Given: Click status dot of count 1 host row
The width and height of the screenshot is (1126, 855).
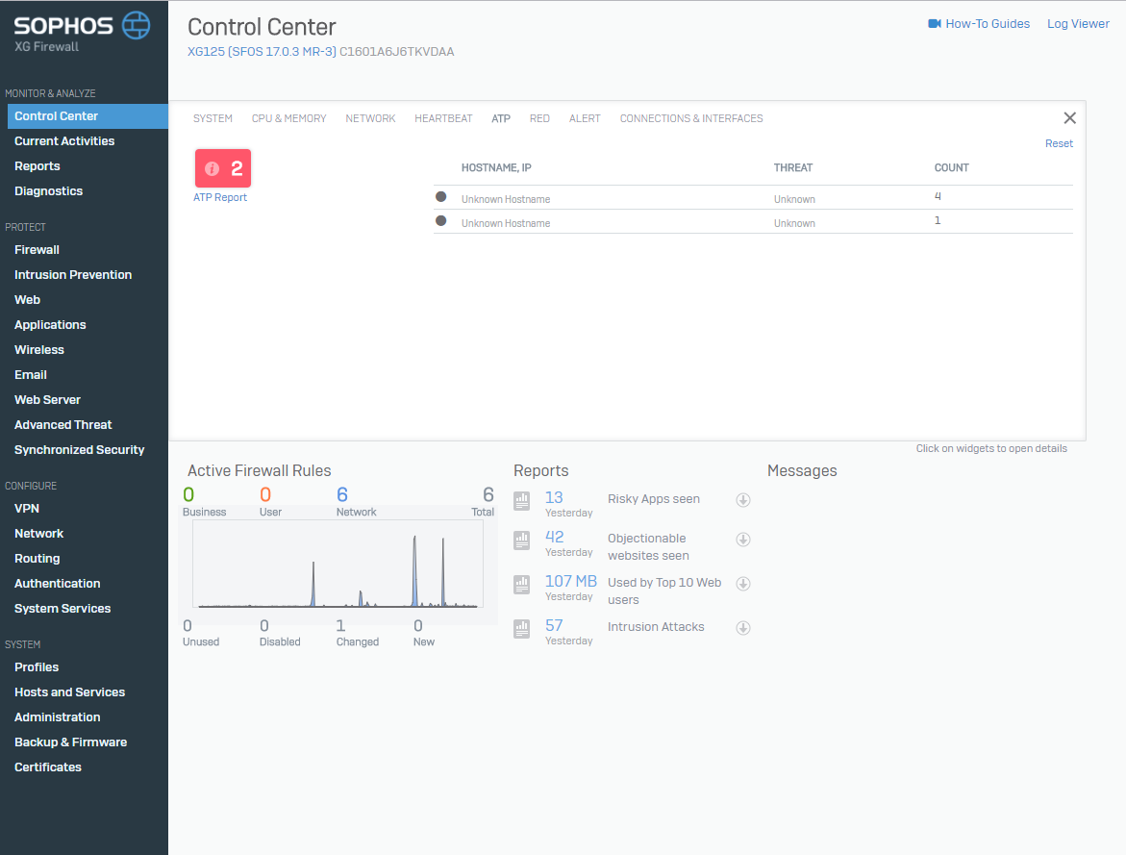Looking at the screenshot, I should pos(441,220).
